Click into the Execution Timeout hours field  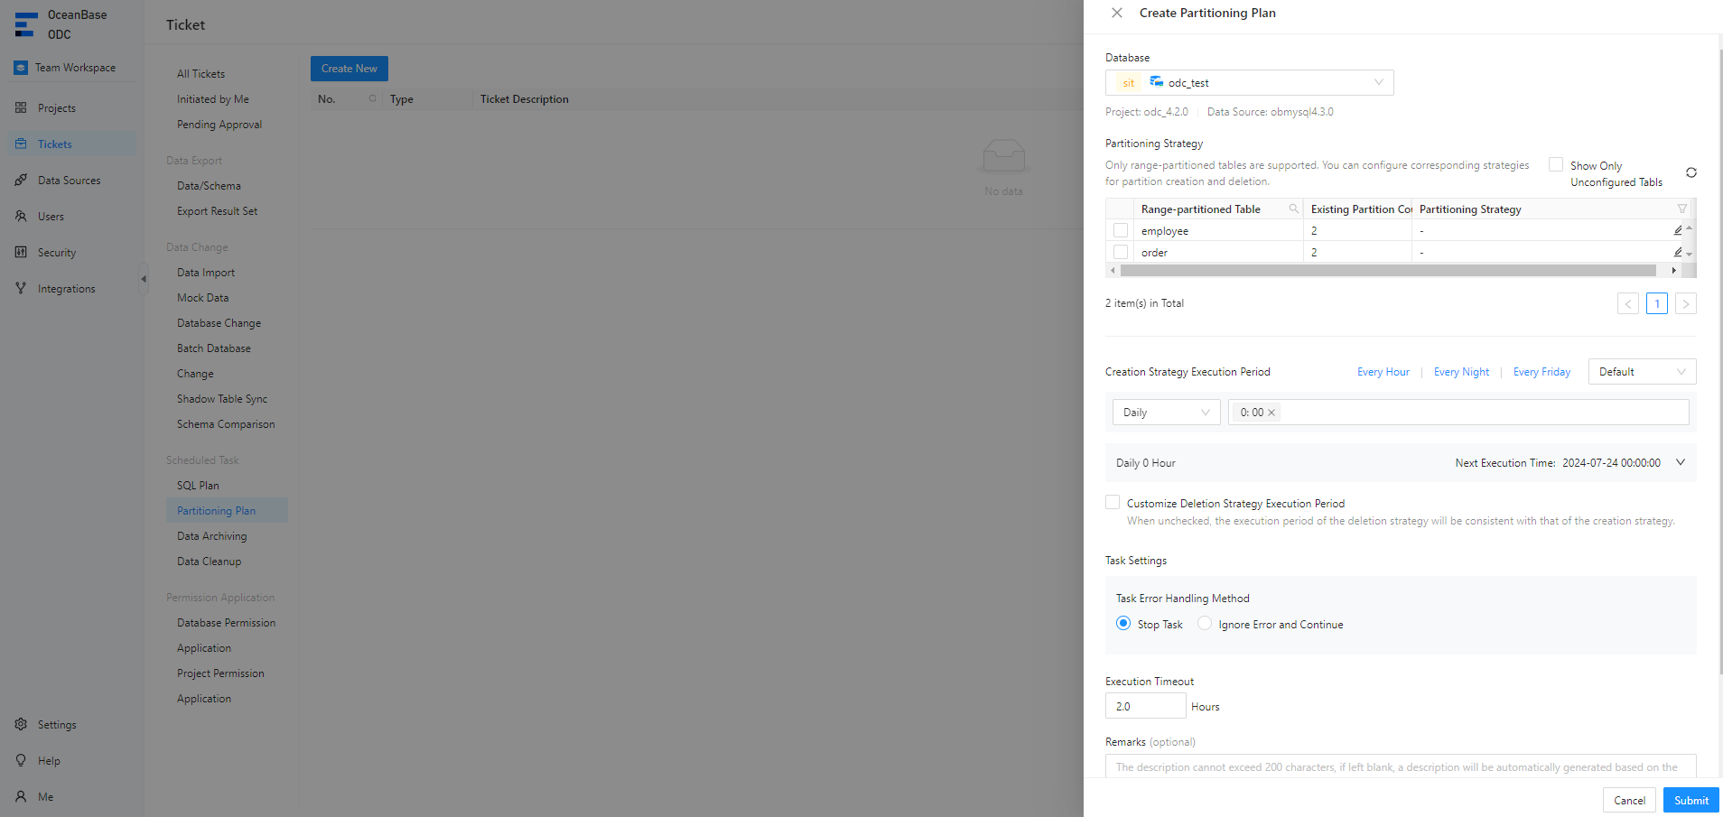coord(1144,707)
